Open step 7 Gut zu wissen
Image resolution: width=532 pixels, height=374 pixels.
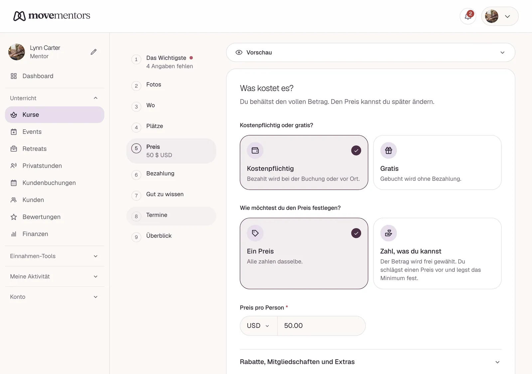click(x=171, y=195)
